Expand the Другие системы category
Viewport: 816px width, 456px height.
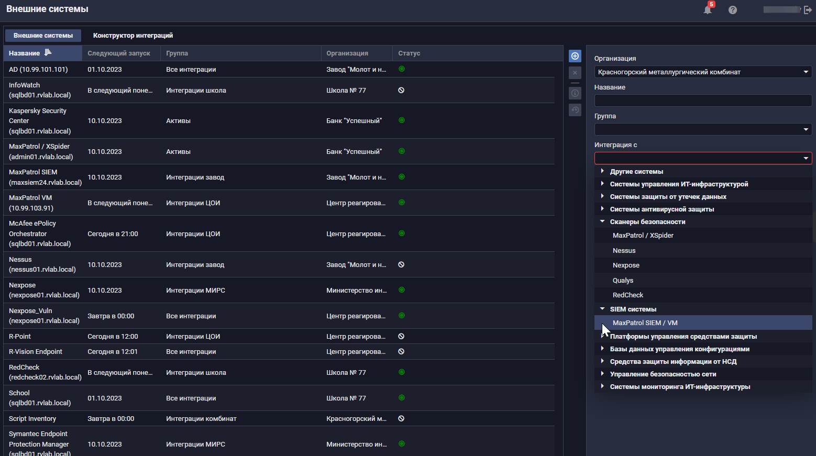coord(602,171)
